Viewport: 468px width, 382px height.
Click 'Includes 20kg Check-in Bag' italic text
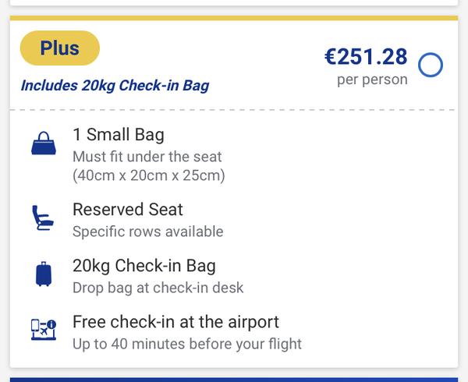tap(115, 86)
